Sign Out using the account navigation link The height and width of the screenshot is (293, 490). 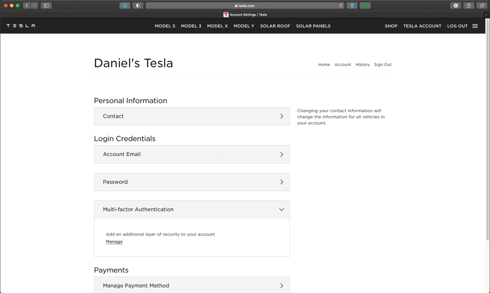coord(382,64)
